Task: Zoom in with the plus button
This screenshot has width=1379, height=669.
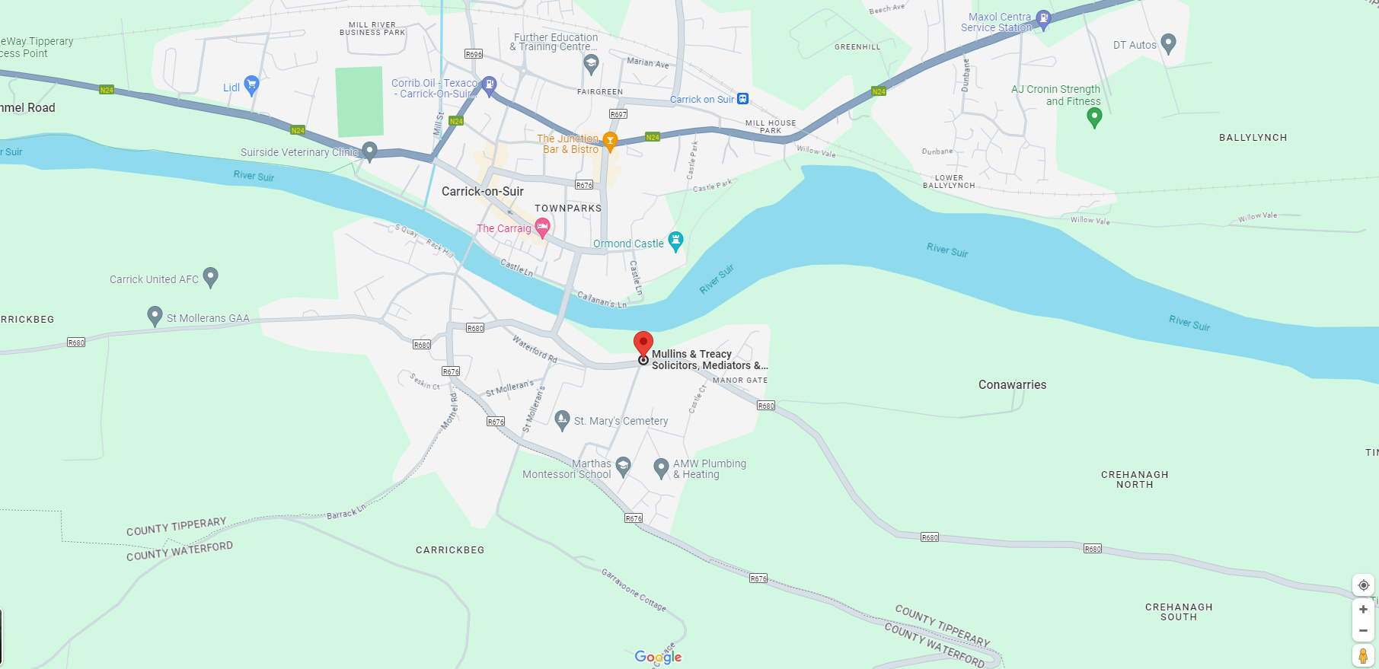Action: pyautogui.click(x=1363, y=610)
